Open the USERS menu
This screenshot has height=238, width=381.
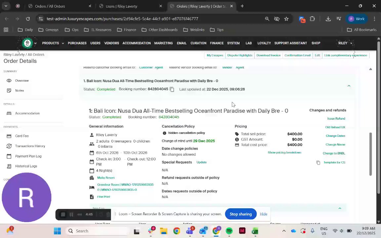pos(95,43)
